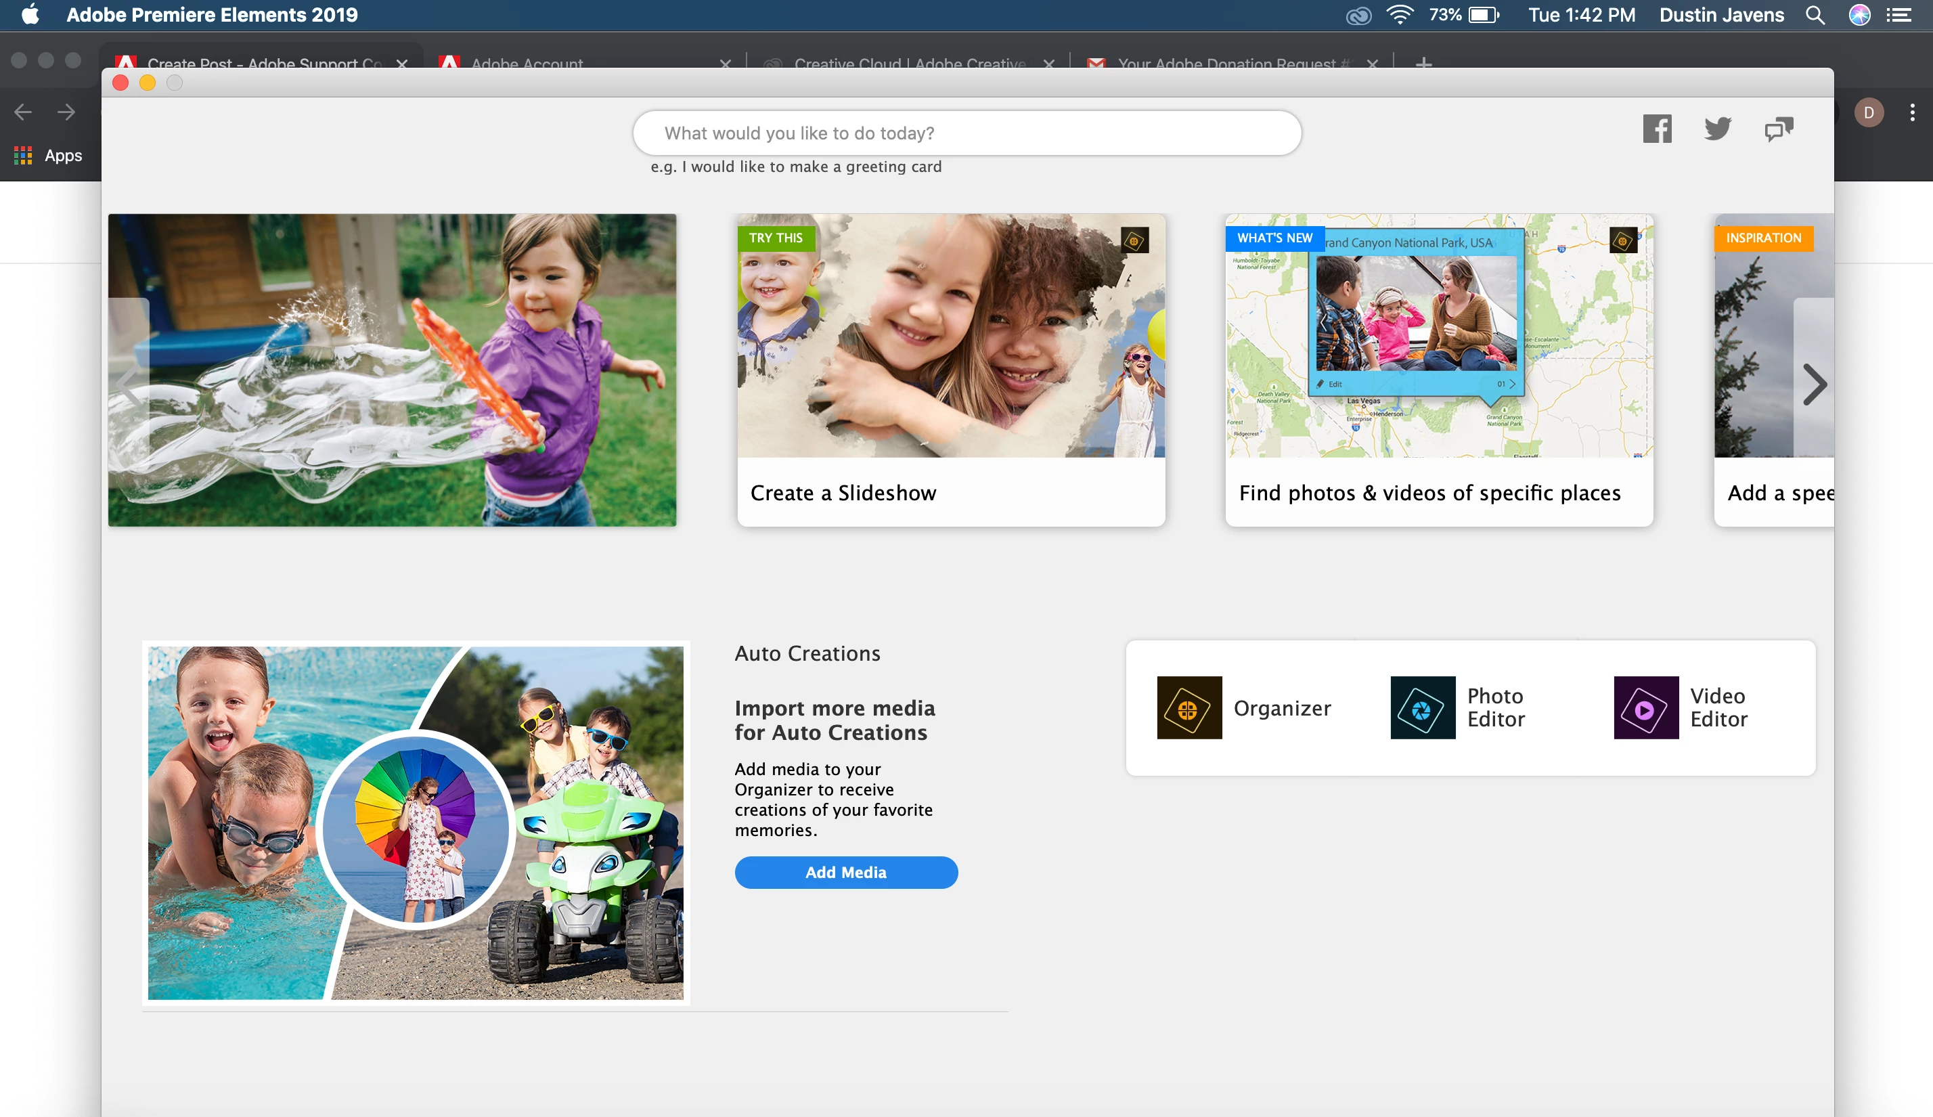Open the Chrome three-dot menu
The height and width of the screenshot is (1117, 1933).
1912,113
